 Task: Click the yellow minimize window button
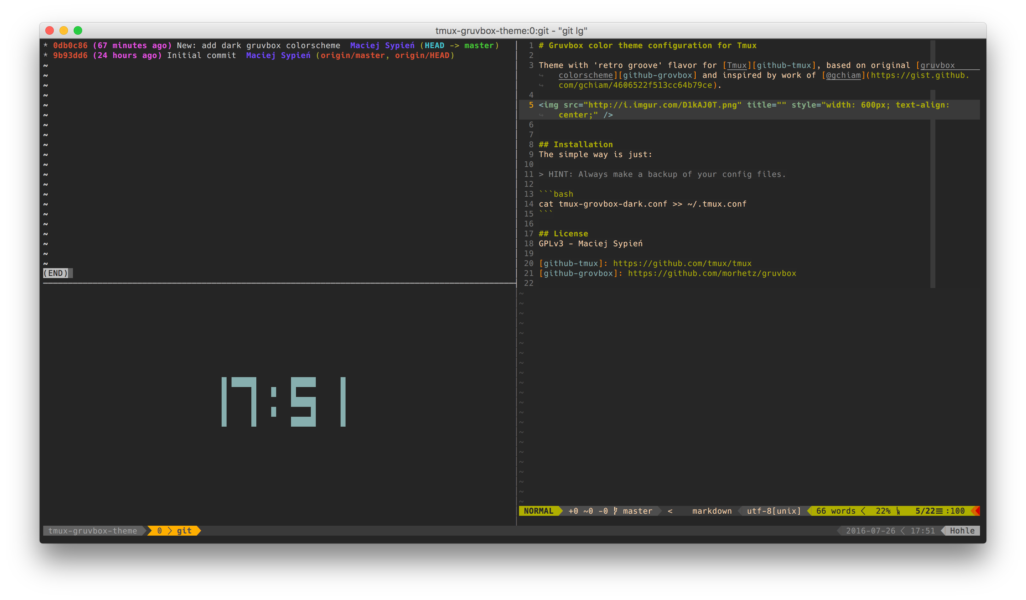(x=63, y=30)
